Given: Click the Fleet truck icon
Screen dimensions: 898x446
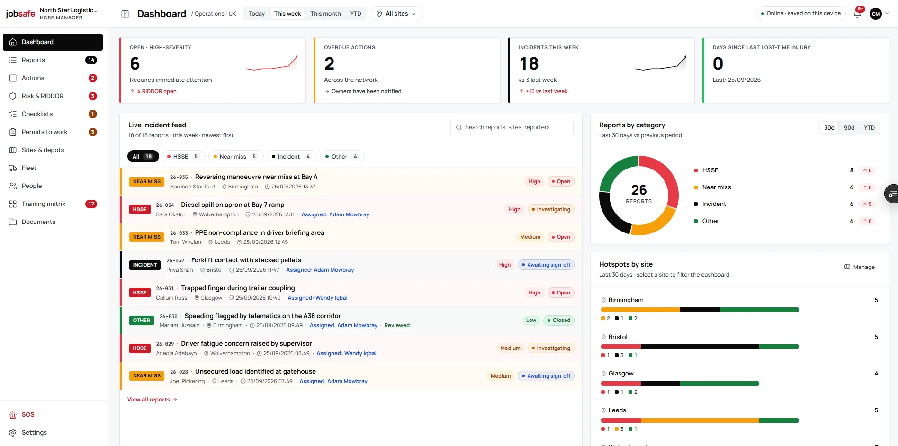Looking at the screenshot, I should coord(13,168).
